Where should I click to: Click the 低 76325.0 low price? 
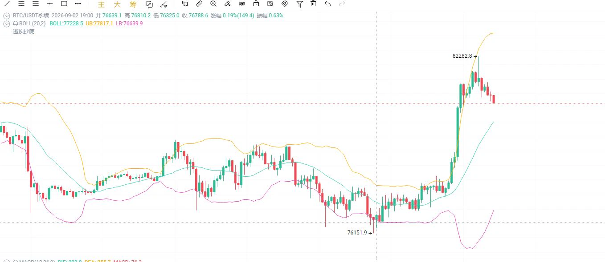(166, 16)
